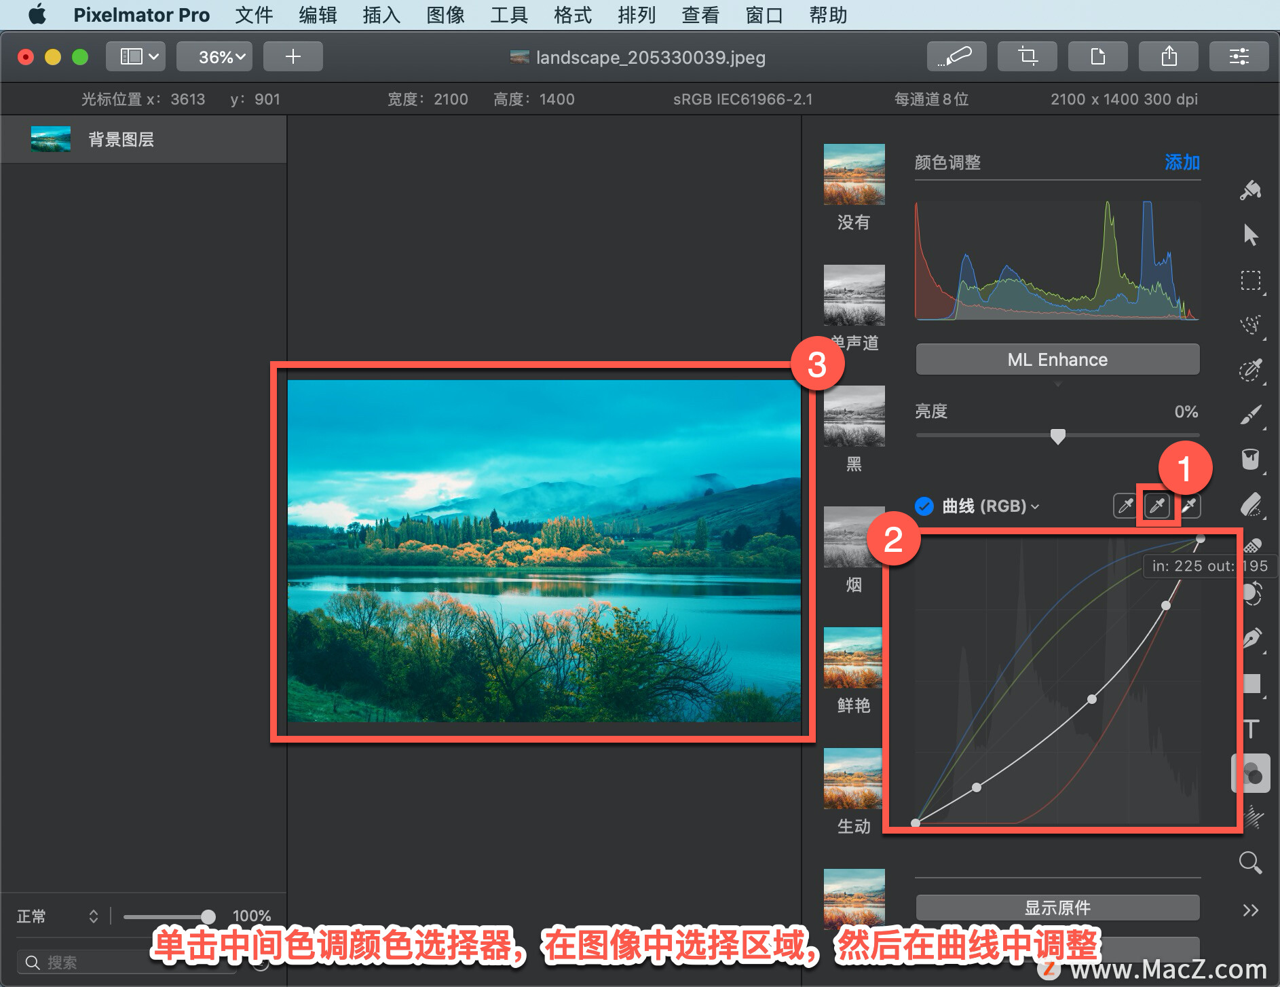
Task: Select the Rectangle shape tool
Action: pos(1251,684)
